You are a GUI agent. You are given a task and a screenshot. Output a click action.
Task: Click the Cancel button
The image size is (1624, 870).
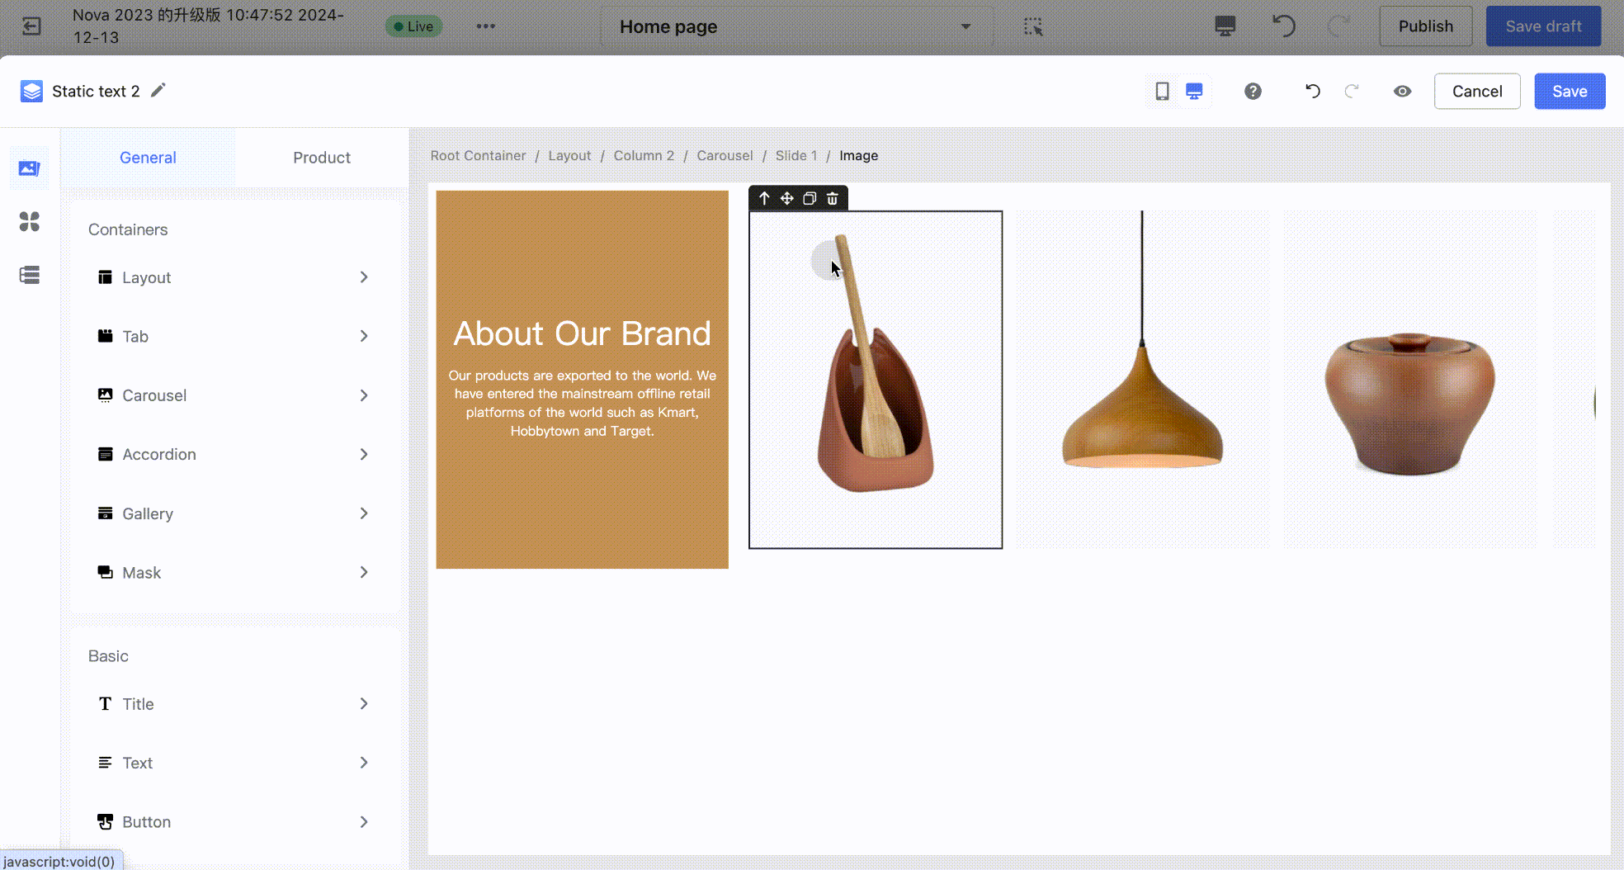coord(1476,91)
